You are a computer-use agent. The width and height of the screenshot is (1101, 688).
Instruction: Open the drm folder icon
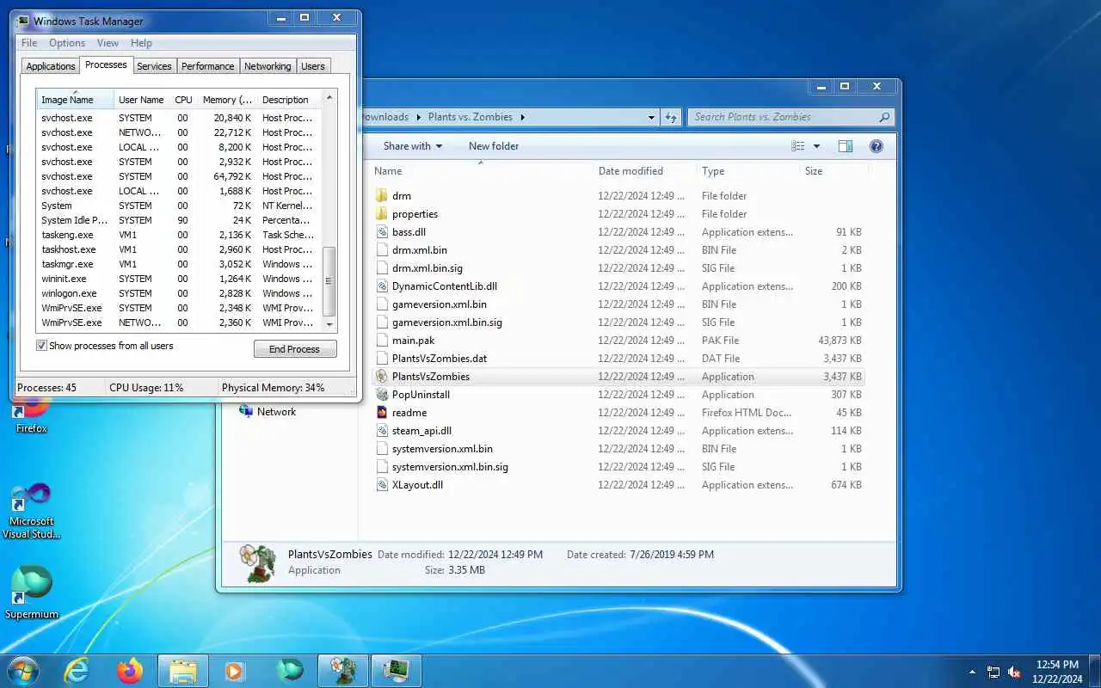[383, 196]
